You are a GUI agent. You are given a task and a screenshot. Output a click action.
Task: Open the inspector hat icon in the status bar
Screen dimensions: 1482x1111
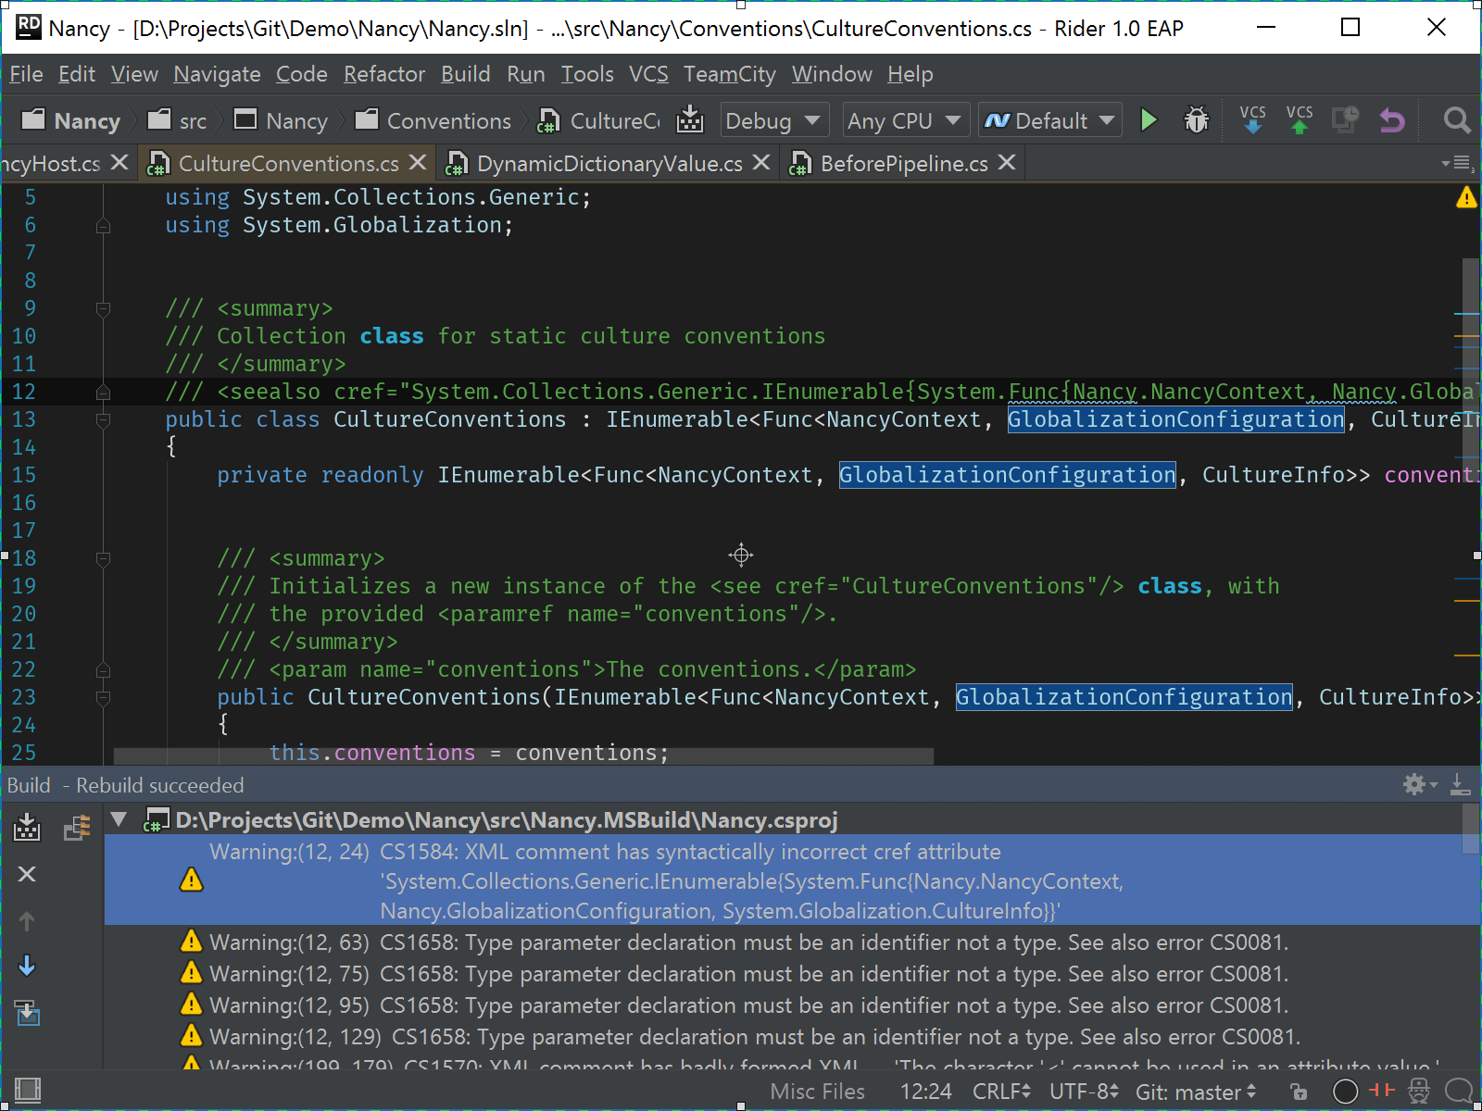click(1419, 1092)
